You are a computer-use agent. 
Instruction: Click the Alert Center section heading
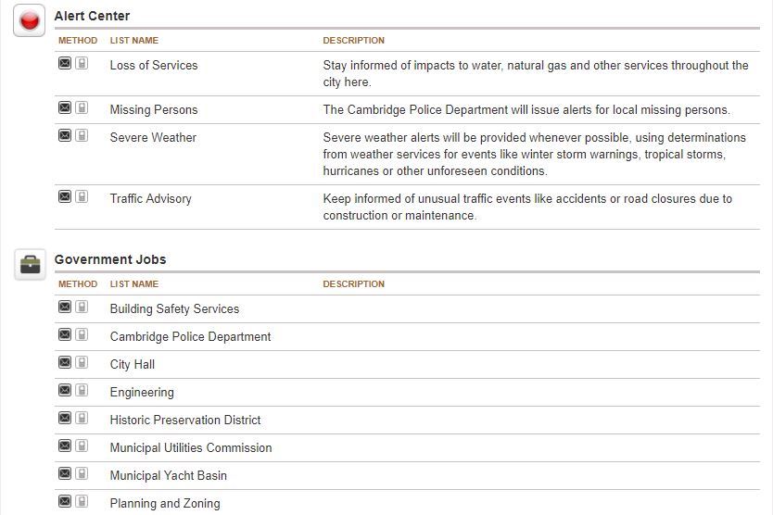pos(92,16)
